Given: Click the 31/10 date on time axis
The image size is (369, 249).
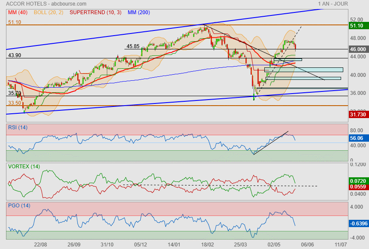Looking at the screenshot, I should click(x=107, y=245).
